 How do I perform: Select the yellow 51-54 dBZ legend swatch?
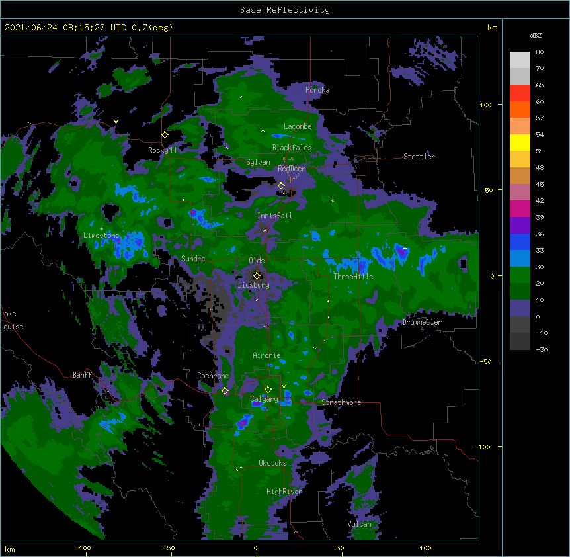coord(520,142)
